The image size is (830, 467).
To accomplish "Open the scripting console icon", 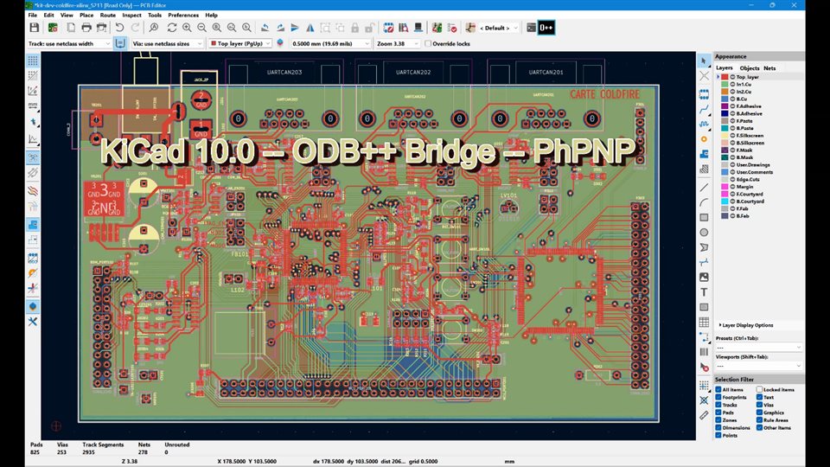I will (x=531, y=28).
